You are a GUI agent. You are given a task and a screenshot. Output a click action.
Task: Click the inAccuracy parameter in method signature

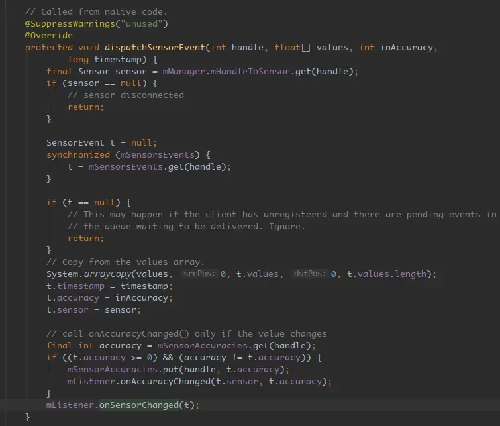407,48
